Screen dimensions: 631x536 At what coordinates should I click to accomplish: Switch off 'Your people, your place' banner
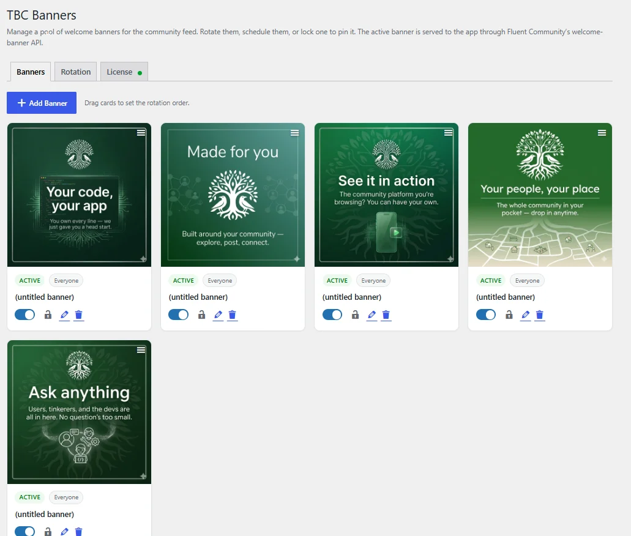coord(486,315)
